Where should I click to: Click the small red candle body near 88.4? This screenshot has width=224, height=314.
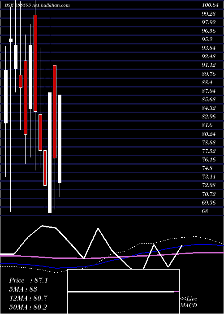click(21, 81)
